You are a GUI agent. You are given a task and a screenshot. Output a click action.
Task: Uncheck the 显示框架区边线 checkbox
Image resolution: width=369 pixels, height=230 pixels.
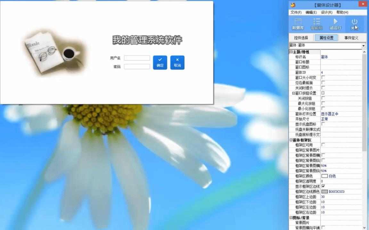(x=323, y=186)
